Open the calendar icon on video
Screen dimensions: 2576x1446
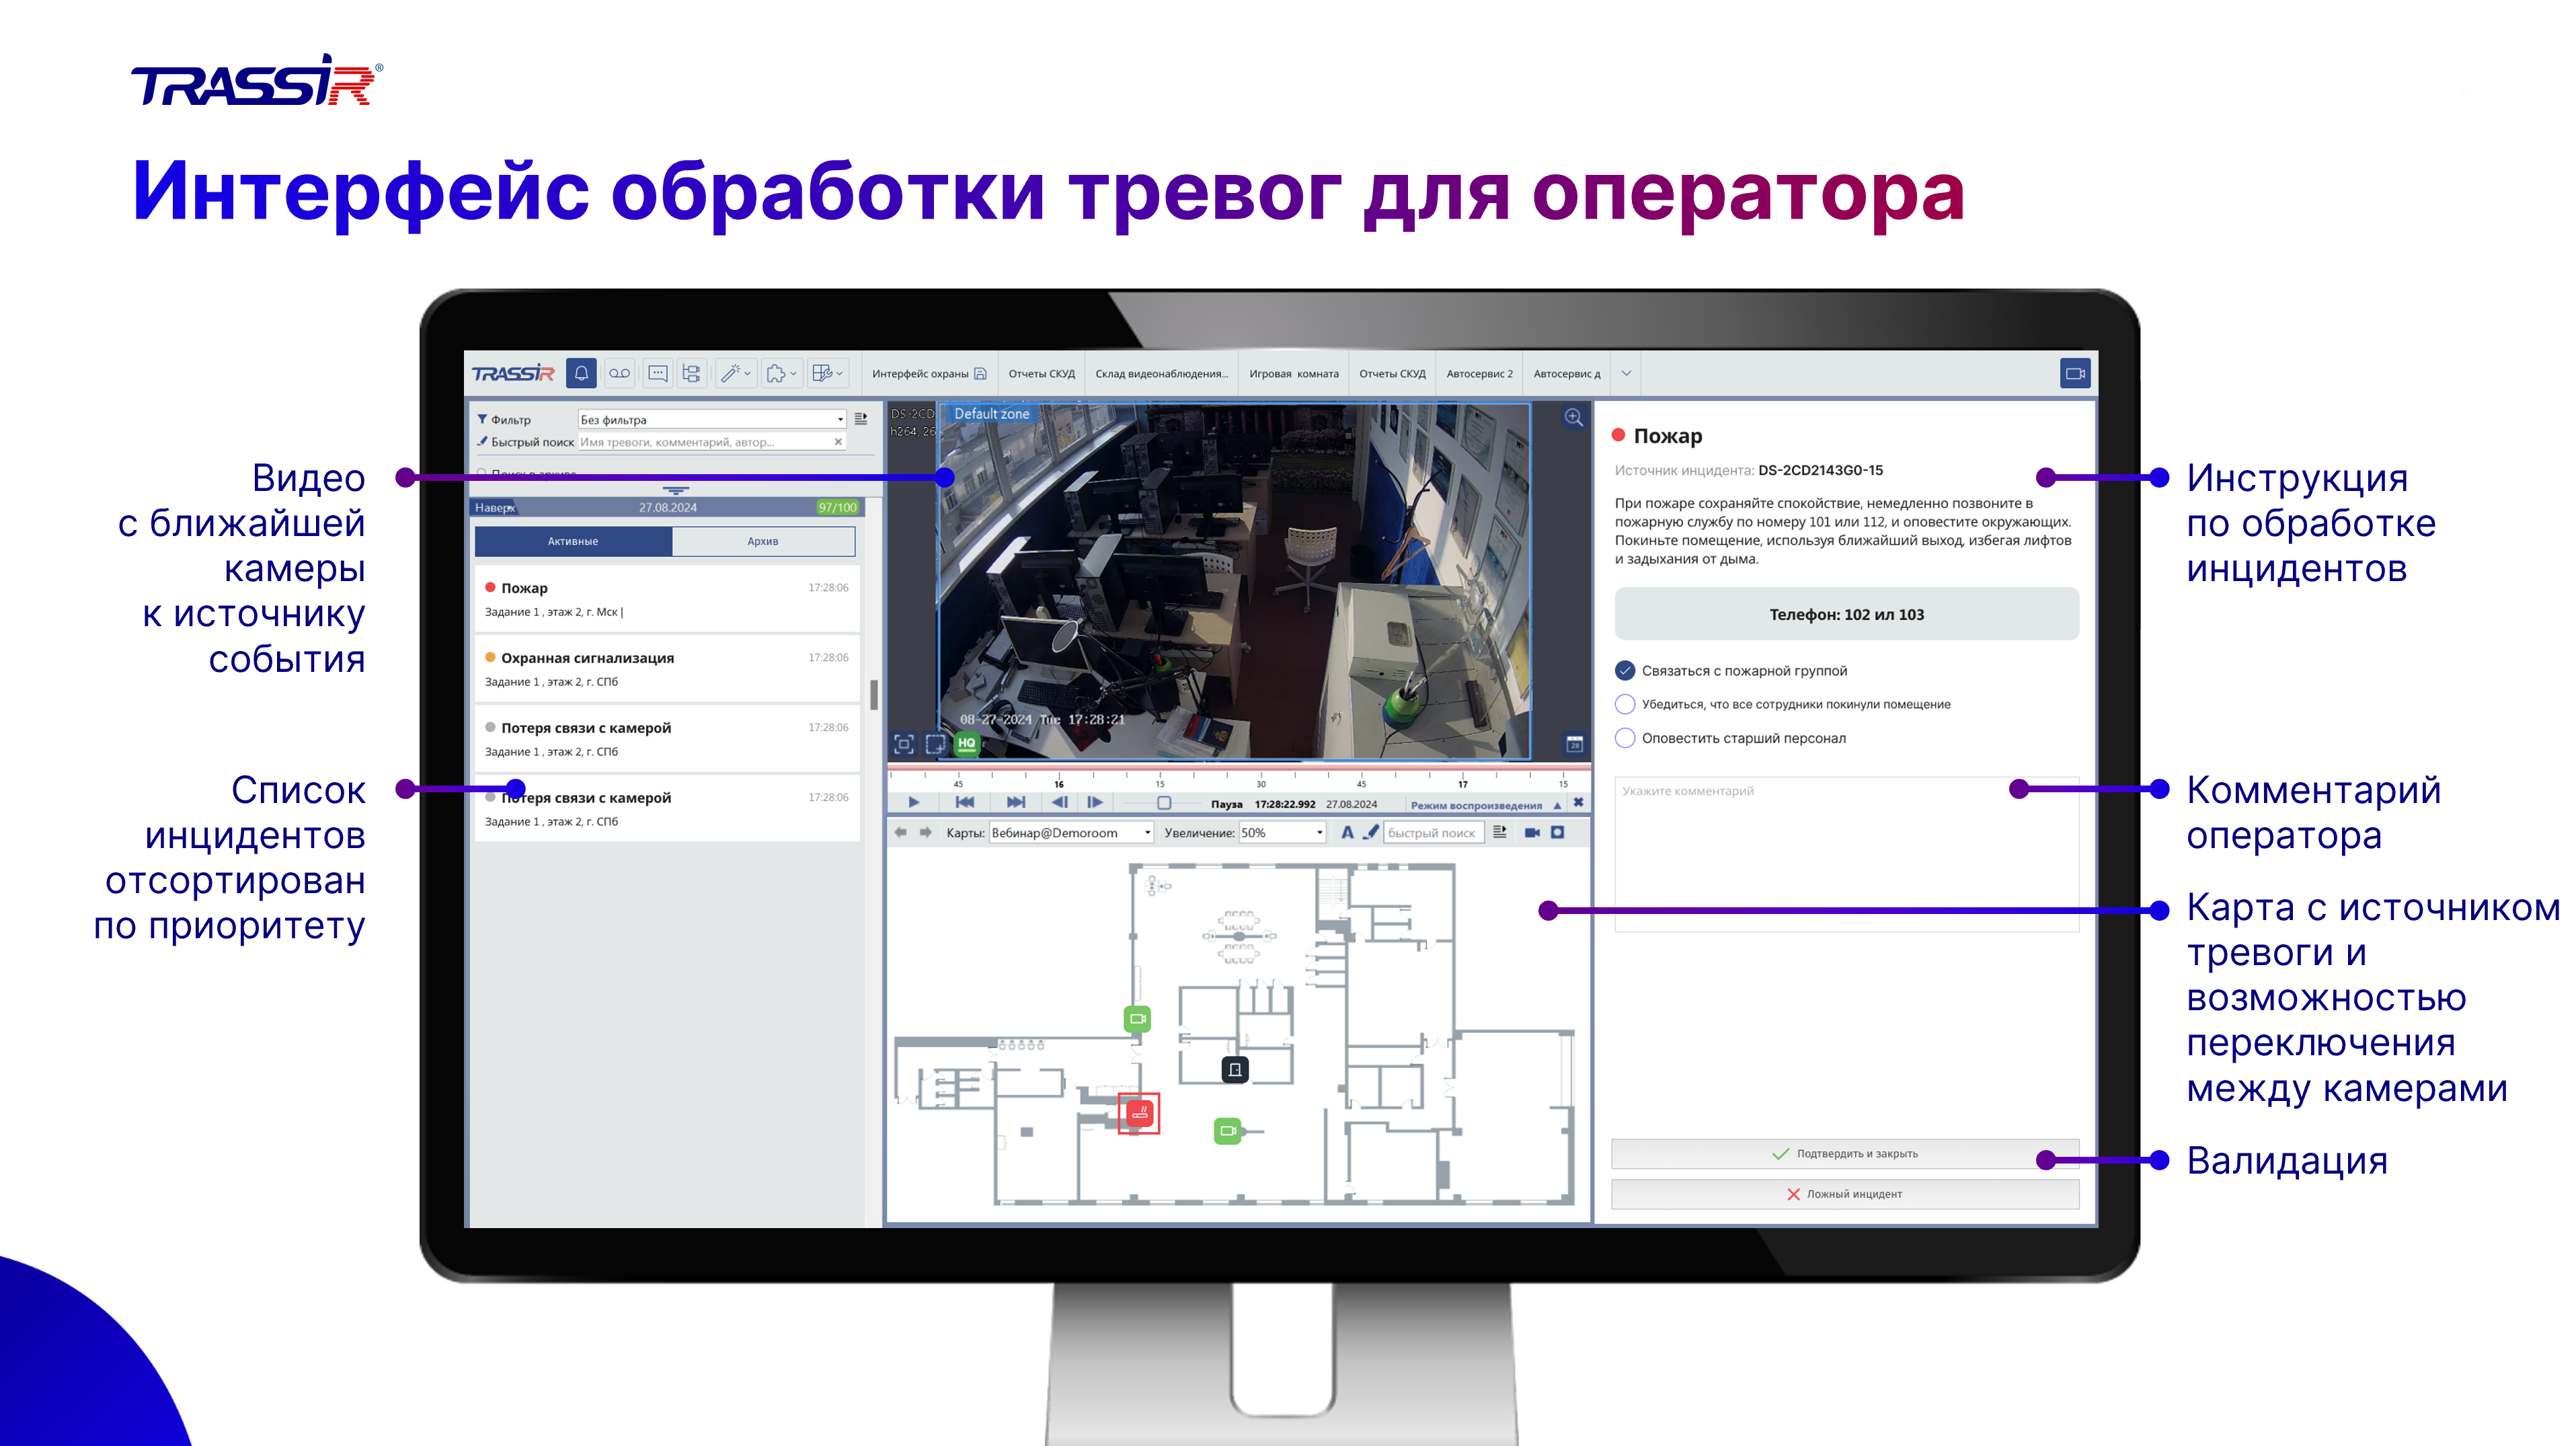1574,743
